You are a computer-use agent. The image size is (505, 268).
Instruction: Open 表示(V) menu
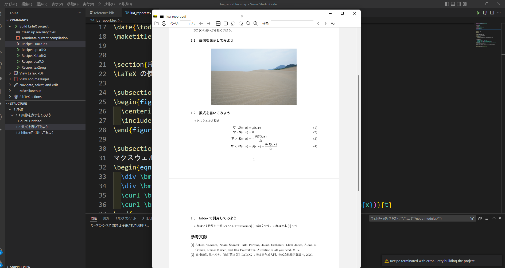(57, 4)
